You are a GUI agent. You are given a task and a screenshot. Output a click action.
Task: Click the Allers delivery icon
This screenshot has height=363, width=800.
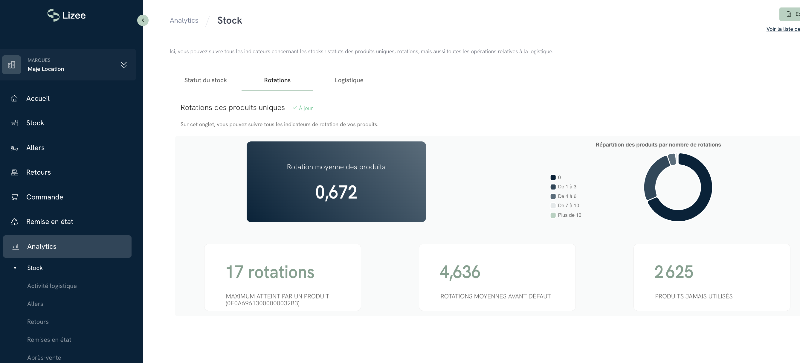pos(14,148)
